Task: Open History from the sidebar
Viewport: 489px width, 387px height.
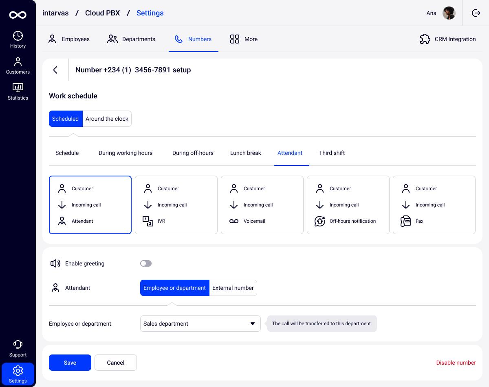Action: [x=18, y=39]
